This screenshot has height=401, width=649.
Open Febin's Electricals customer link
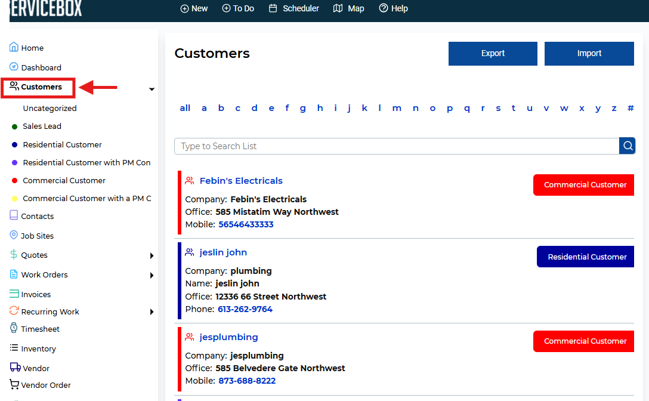click(x=241, y=181)
